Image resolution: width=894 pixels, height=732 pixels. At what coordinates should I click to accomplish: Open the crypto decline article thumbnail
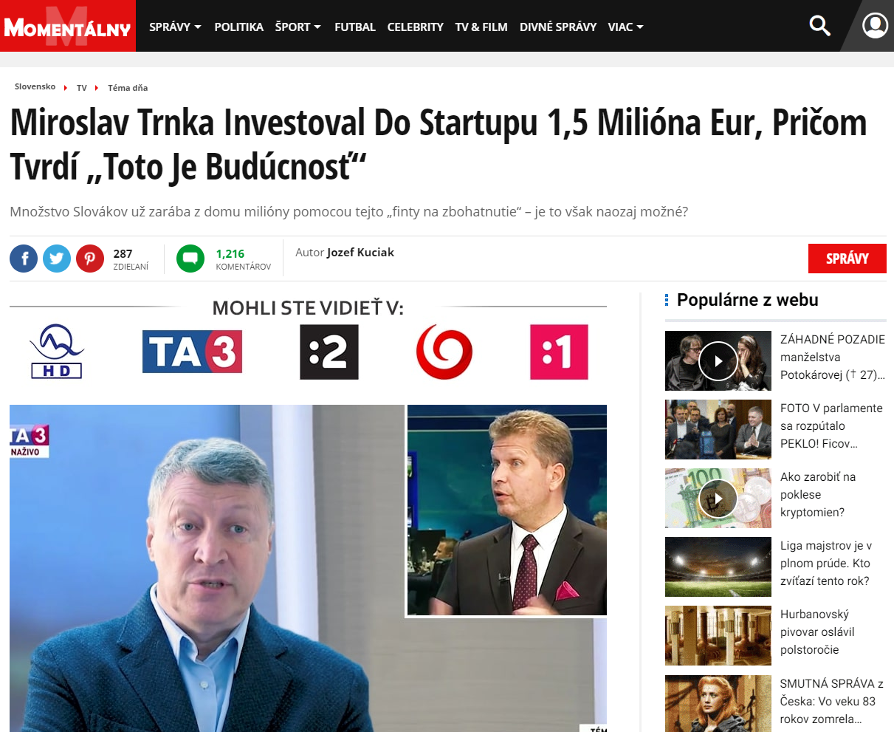click(718, 498)
